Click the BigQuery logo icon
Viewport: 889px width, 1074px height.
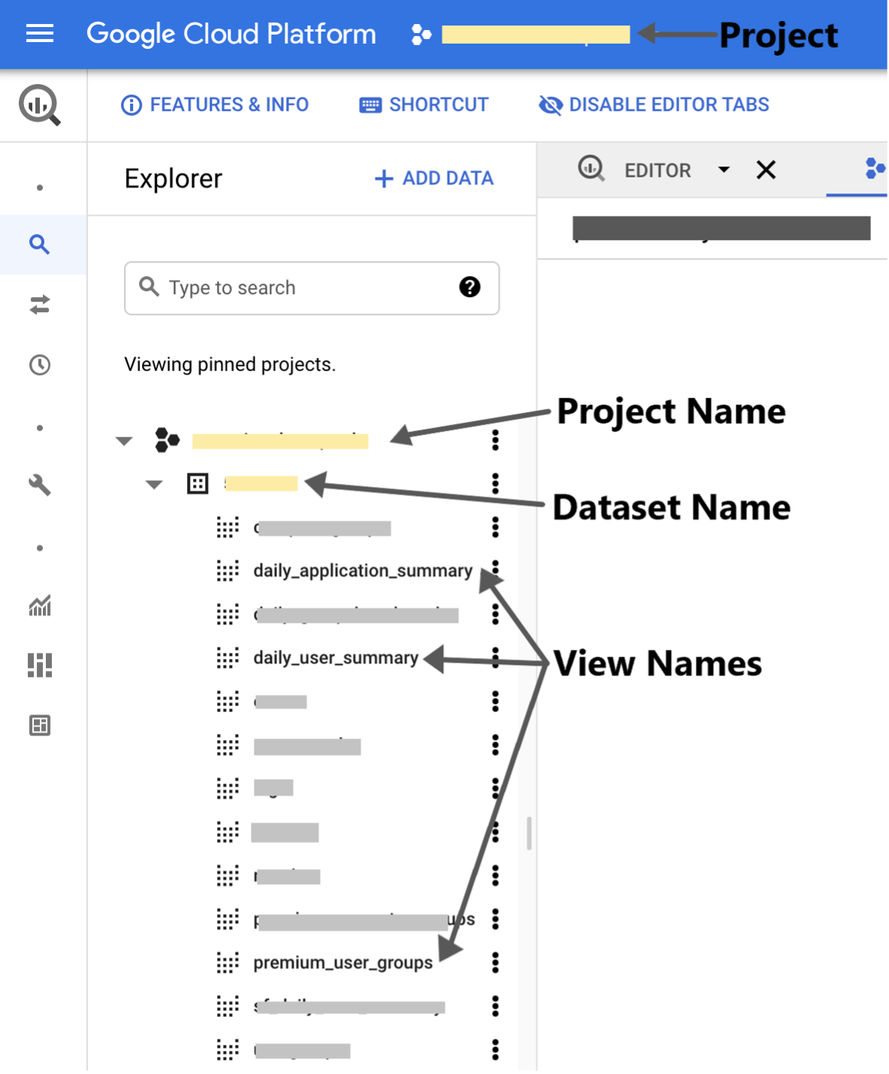click(40, 105)
